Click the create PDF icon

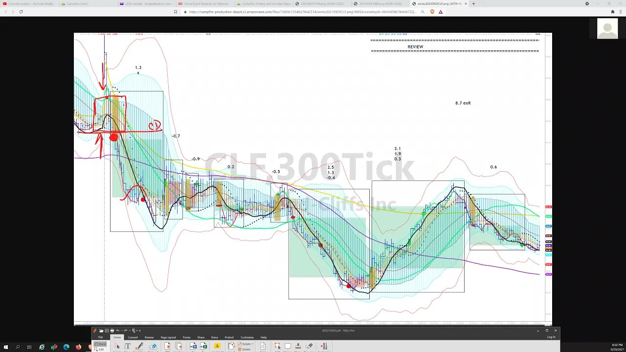[x=167, y=346]
